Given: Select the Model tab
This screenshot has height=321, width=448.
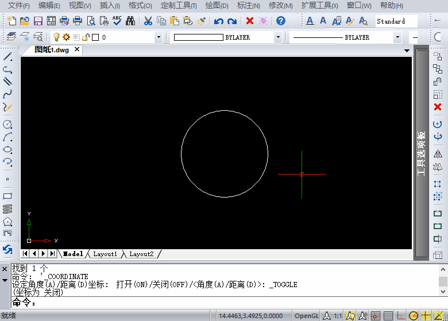Looking at the screenshot, I should [73, 254].
